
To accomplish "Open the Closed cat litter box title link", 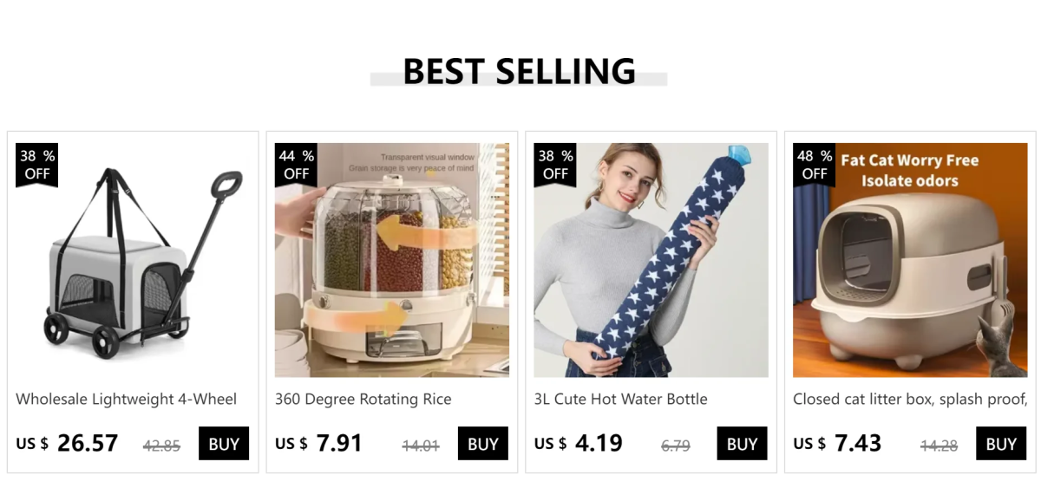I will [x=910, y=400].
